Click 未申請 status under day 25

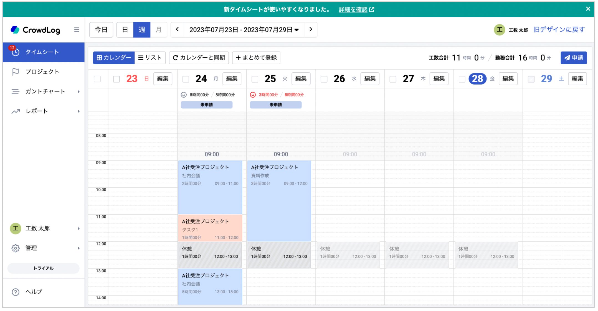point(276,105)
